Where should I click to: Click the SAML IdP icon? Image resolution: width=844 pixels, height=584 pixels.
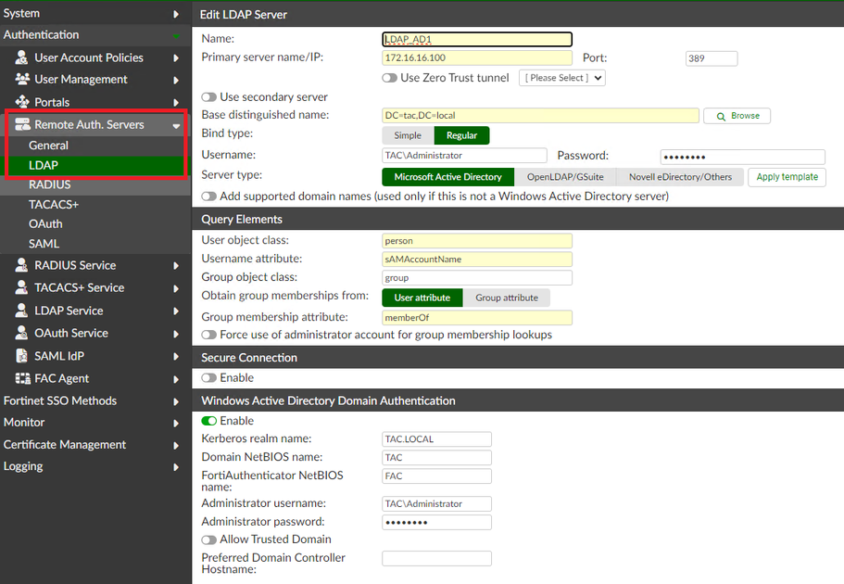(22, 356)
